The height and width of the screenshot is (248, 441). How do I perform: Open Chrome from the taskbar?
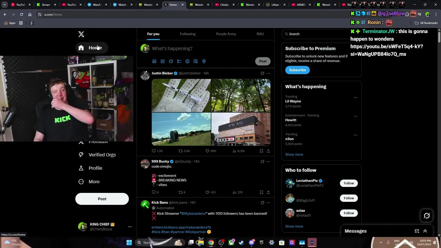click(x=211, y=242)
